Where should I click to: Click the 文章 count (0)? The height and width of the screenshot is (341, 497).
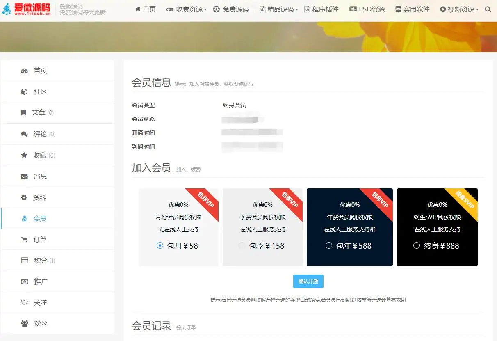(50, 113)
